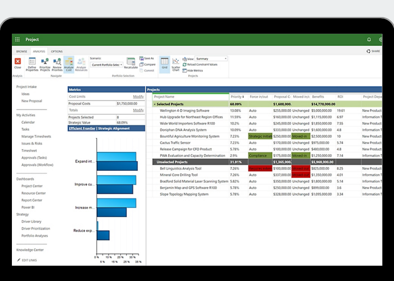This screenshot has width=394, height=281.
Task: Open Review Priorities from the ribbon
Action: [57, 64]
